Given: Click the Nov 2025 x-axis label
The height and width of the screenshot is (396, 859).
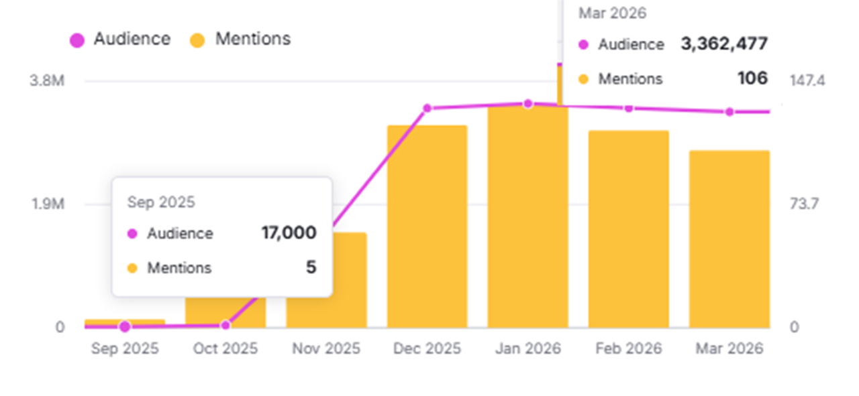Looking at the screenshot, I should [x=326, y=349].
